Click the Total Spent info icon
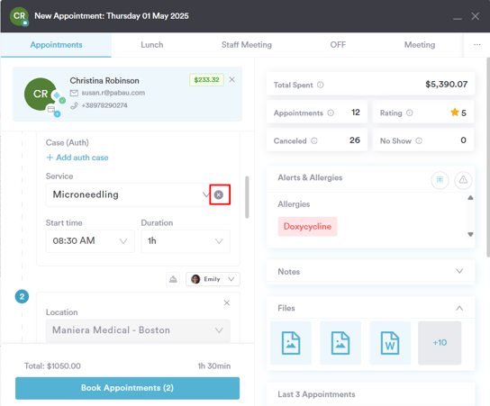Viewport: 490px width, 406px height. click(321, 85)
